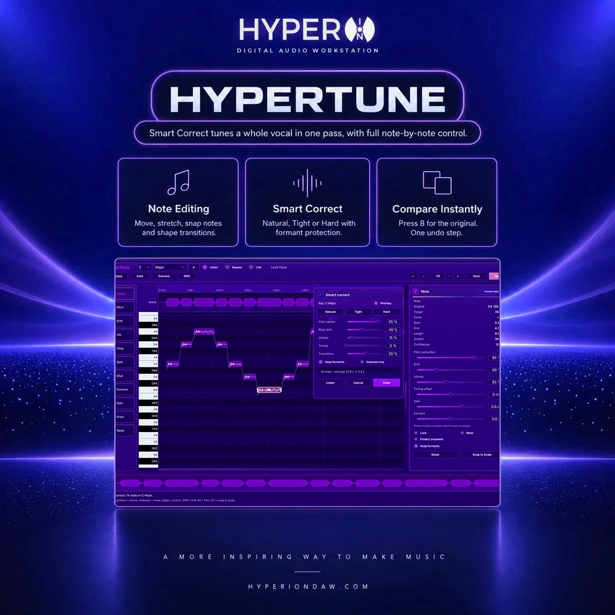Click Reset button in Note panel
This screenshot has width=615, height=615.
tap(436, 455)
